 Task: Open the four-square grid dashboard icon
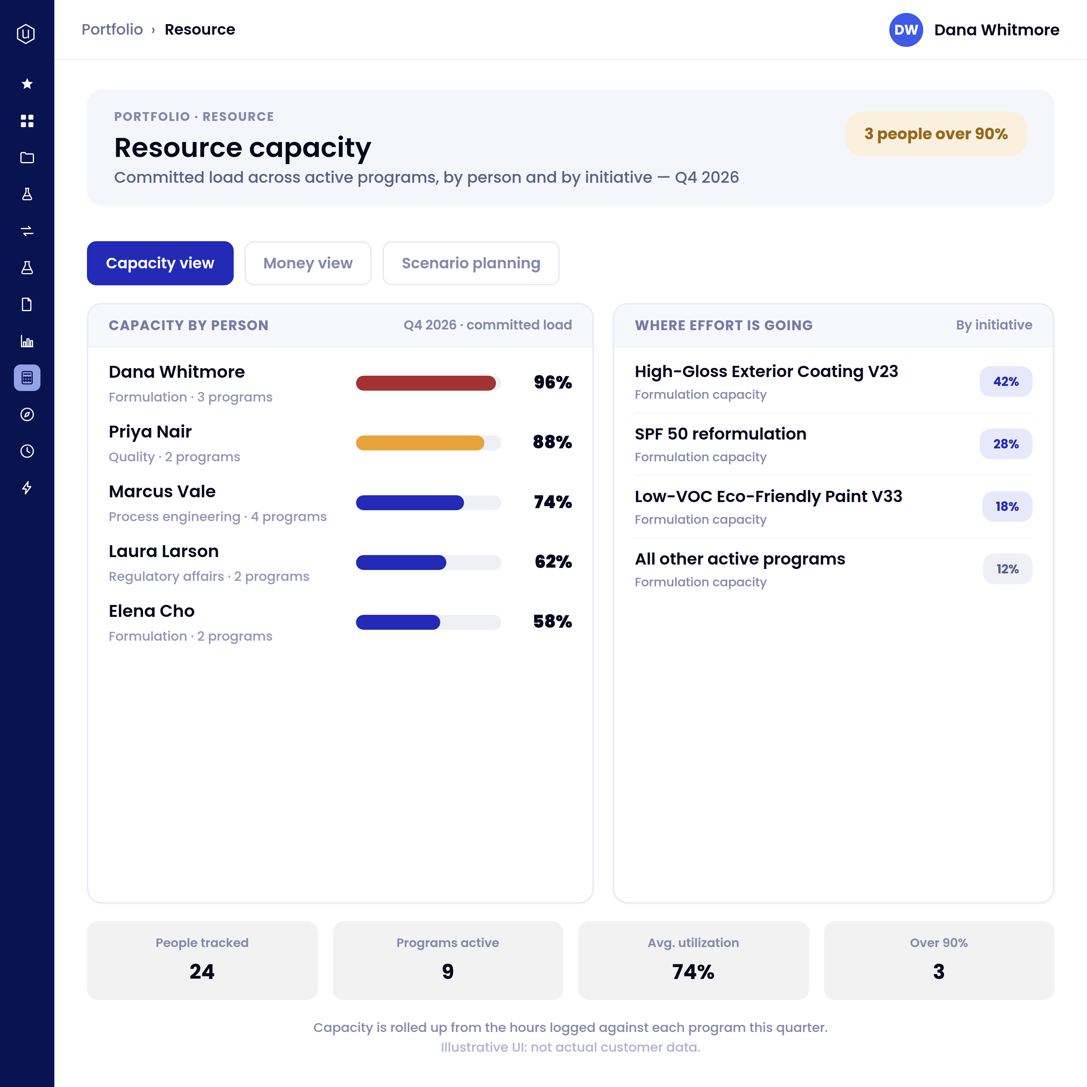coord(27,121)
